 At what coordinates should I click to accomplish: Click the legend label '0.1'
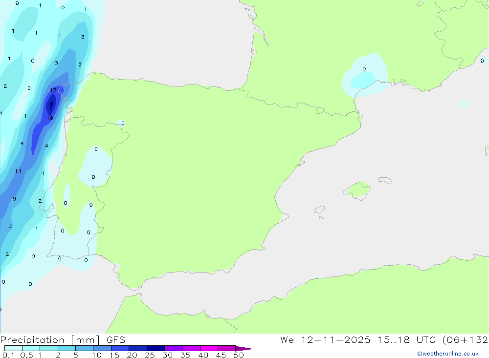(8, 355)
